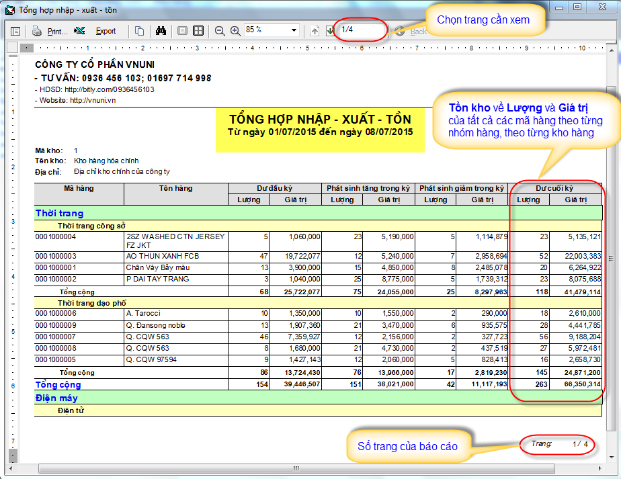The image size is (621, 479).
Task: Open Find with the binoculars icon
Action: tap(161, 31)
